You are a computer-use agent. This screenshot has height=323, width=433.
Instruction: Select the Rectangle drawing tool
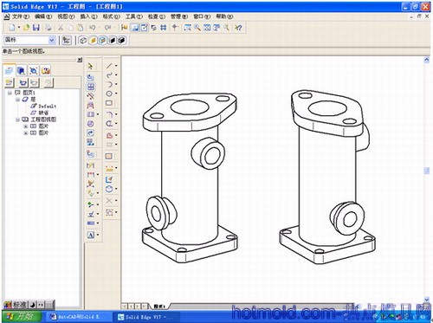click(x=109, y=103)
